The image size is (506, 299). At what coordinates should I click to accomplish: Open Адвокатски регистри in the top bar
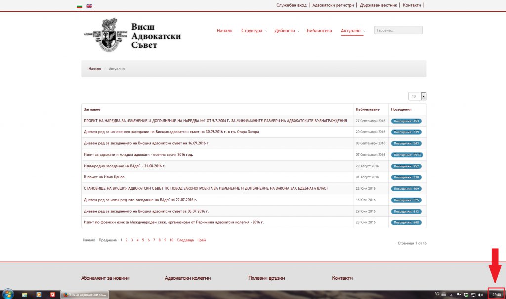[333, 5]
